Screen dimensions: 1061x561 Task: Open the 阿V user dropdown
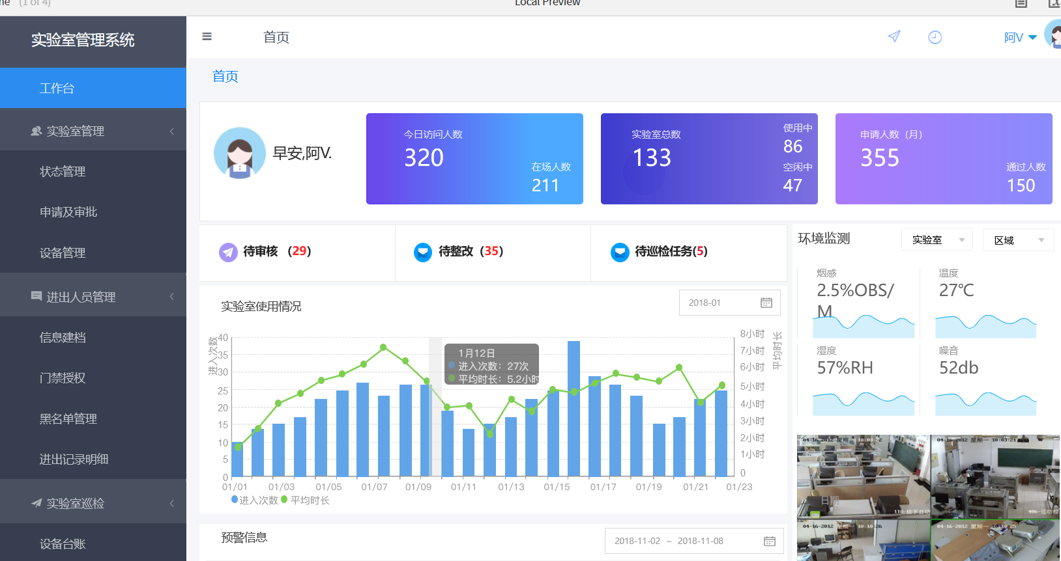[1020, 38]
